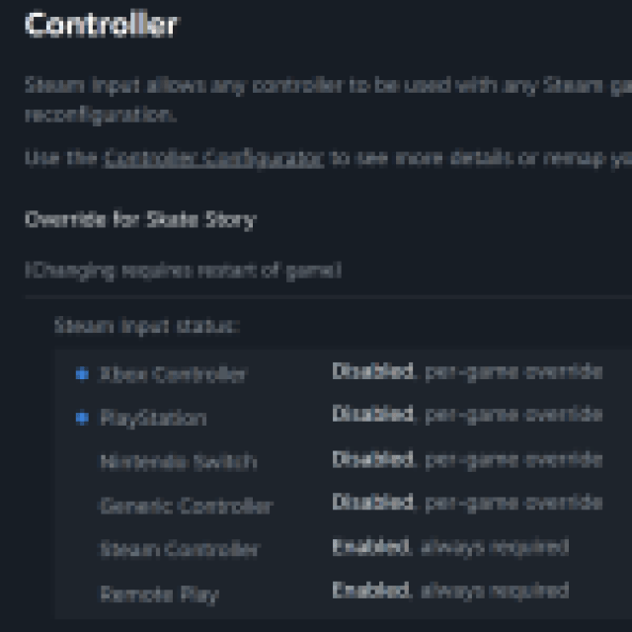Click the Generic Controller row label

[x=186, y=506]
